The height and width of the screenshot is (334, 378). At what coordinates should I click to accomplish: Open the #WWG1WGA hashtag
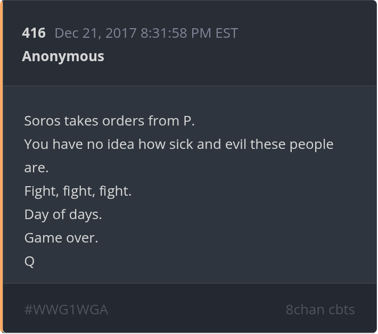click(66, 310)
